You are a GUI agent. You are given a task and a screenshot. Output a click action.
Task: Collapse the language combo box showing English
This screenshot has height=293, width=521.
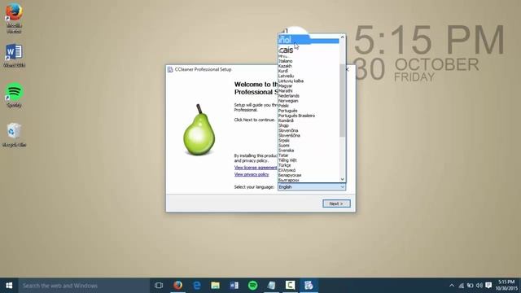312,187
